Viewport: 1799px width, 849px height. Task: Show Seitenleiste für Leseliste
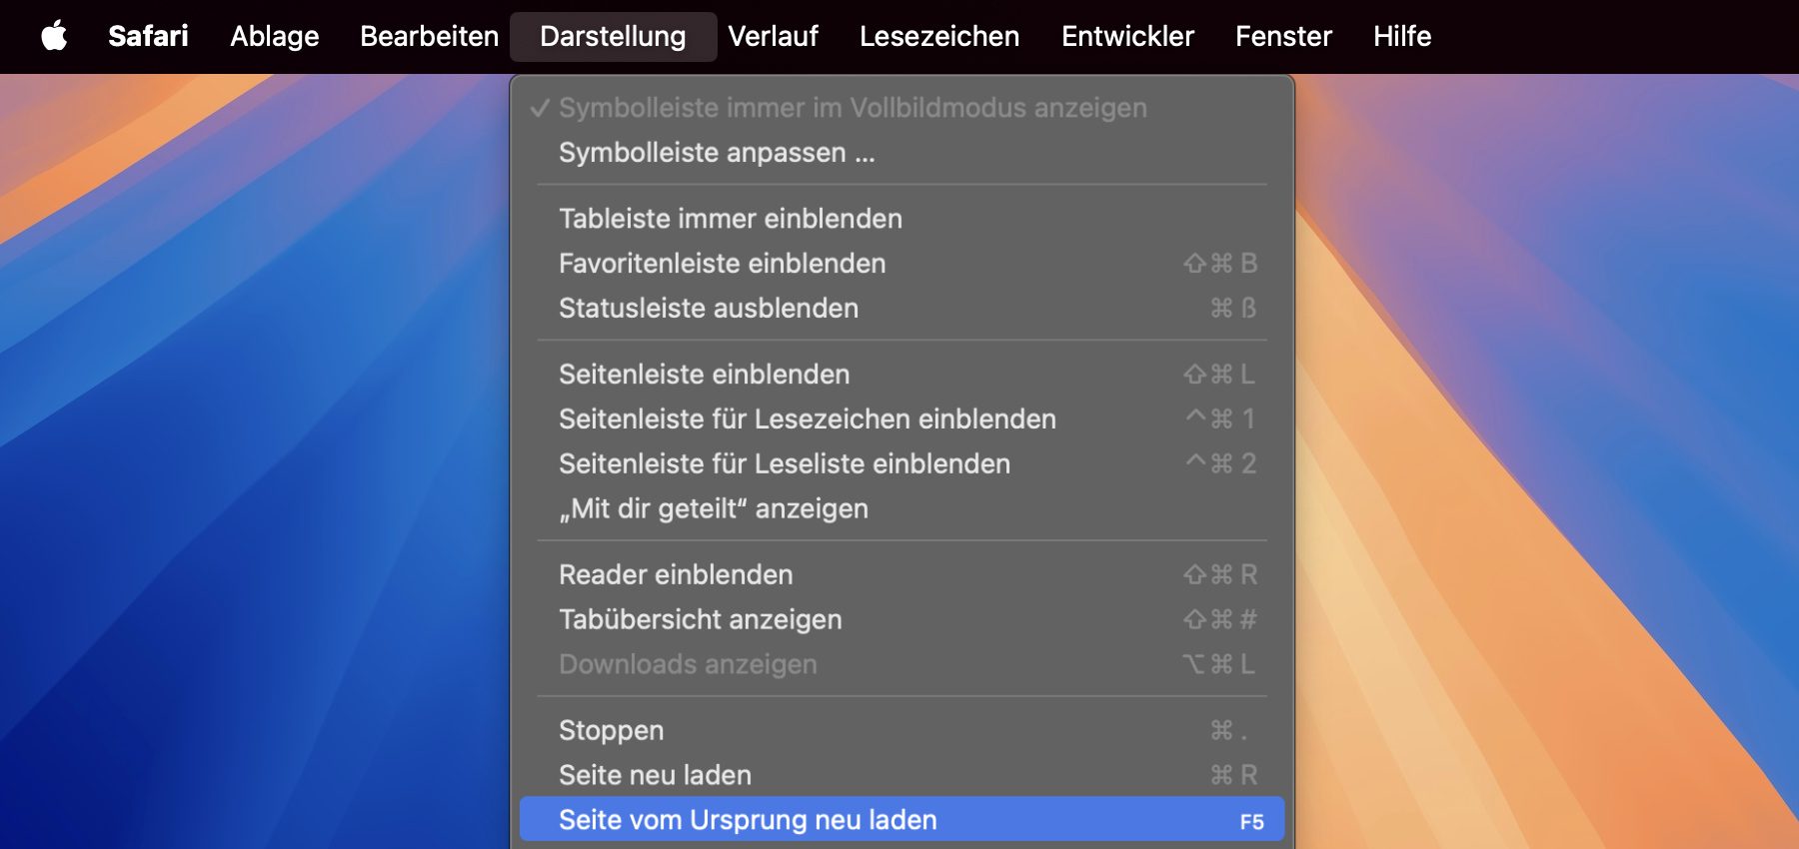pos(784,464)
